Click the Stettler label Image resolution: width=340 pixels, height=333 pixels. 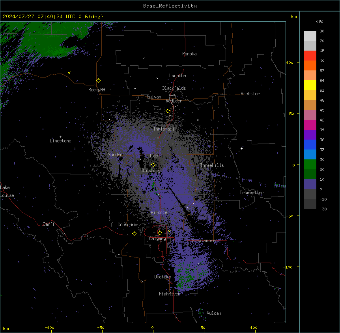pyautogui.click(x=250, y=94)
